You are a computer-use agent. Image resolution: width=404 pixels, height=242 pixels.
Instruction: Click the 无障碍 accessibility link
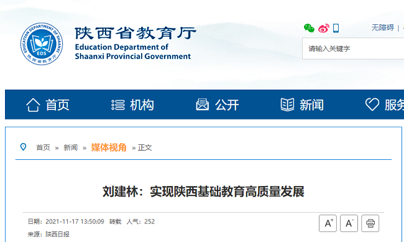[383, 27]
